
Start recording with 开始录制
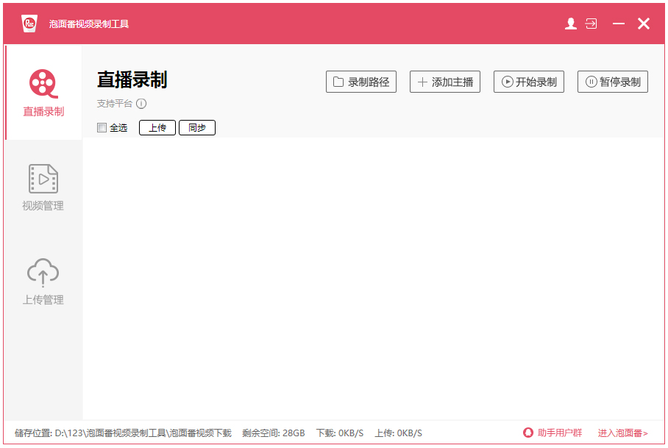(x=528, y=82)
